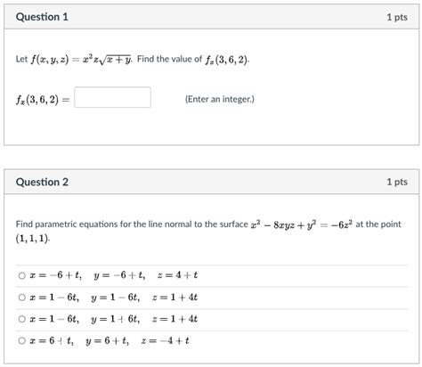Screen dimensions: 422x367
Task: Choose radio for y = 1 − 6t option
Action: coord(22,298)
